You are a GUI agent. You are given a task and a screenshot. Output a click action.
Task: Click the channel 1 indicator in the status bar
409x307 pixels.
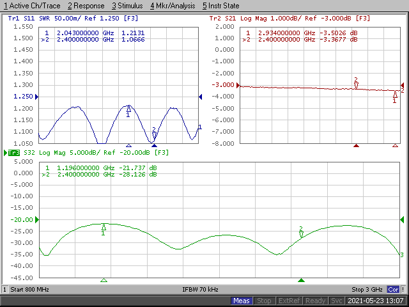pyautogui.click(x=4, y=290)
